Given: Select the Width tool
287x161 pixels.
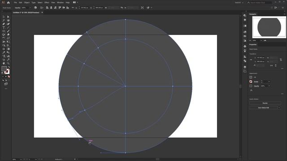Looking at the screenshot, I should (4, 42).
